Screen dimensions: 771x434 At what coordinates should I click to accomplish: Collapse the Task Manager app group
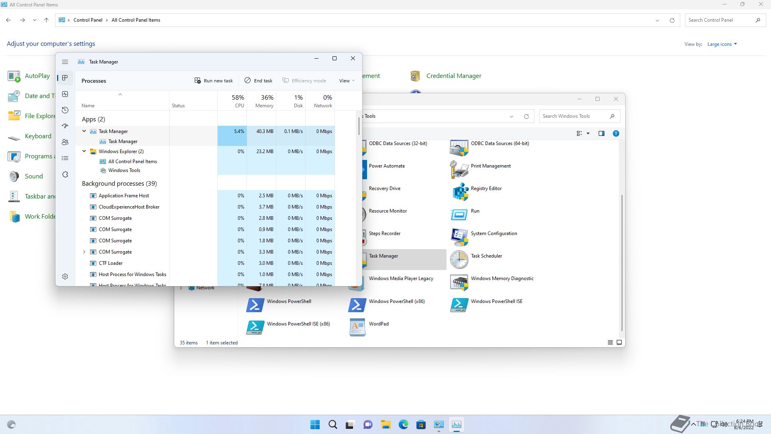click(84, 131)
